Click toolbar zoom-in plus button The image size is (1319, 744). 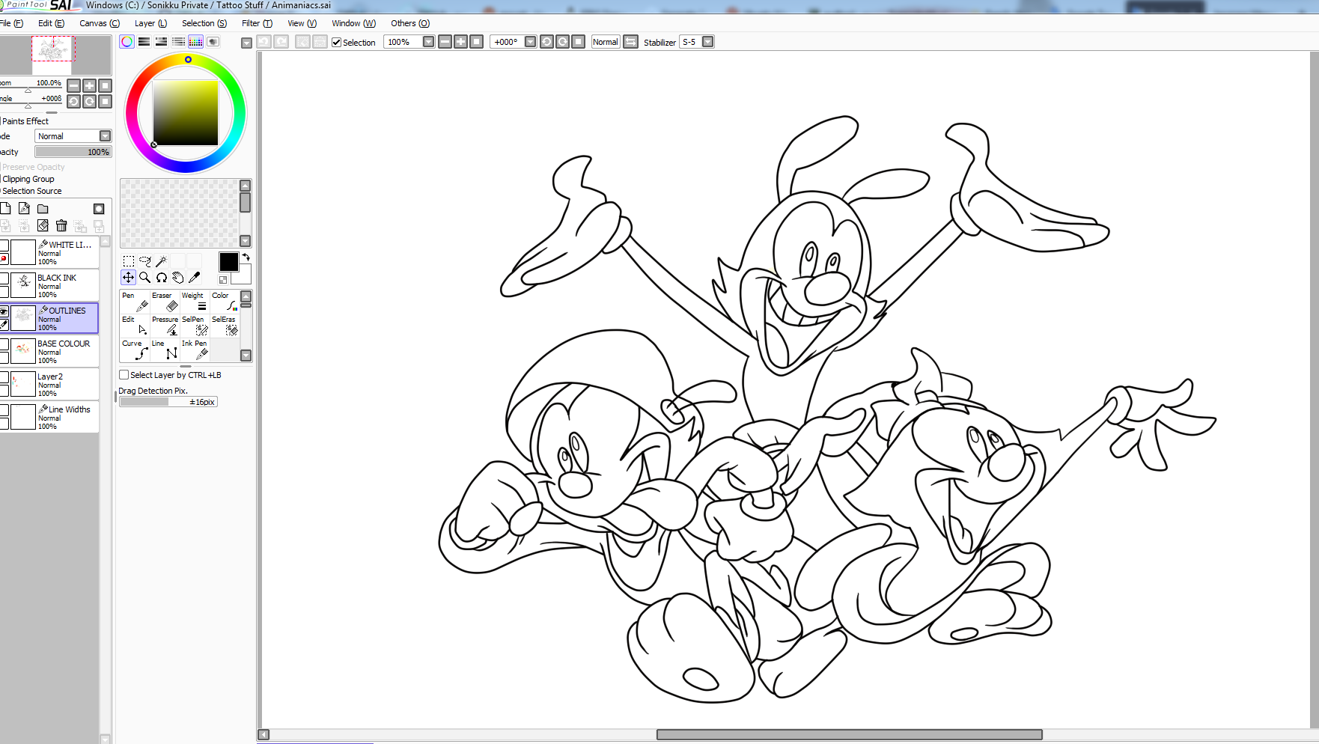click(x=460, y=42)
